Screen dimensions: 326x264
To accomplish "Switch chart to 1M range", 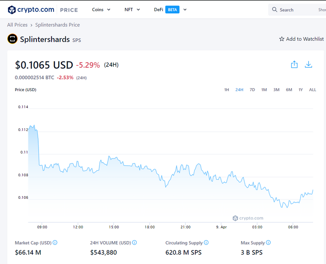I will [264, 90].
